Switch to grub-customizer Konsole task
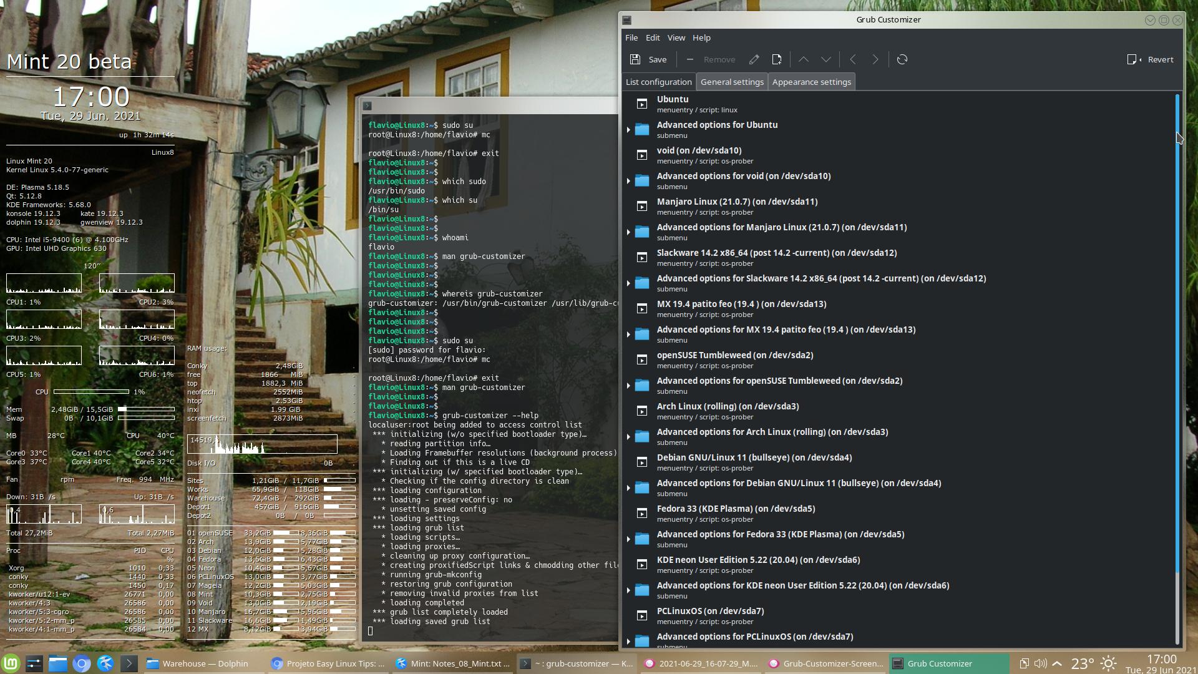 577,663
